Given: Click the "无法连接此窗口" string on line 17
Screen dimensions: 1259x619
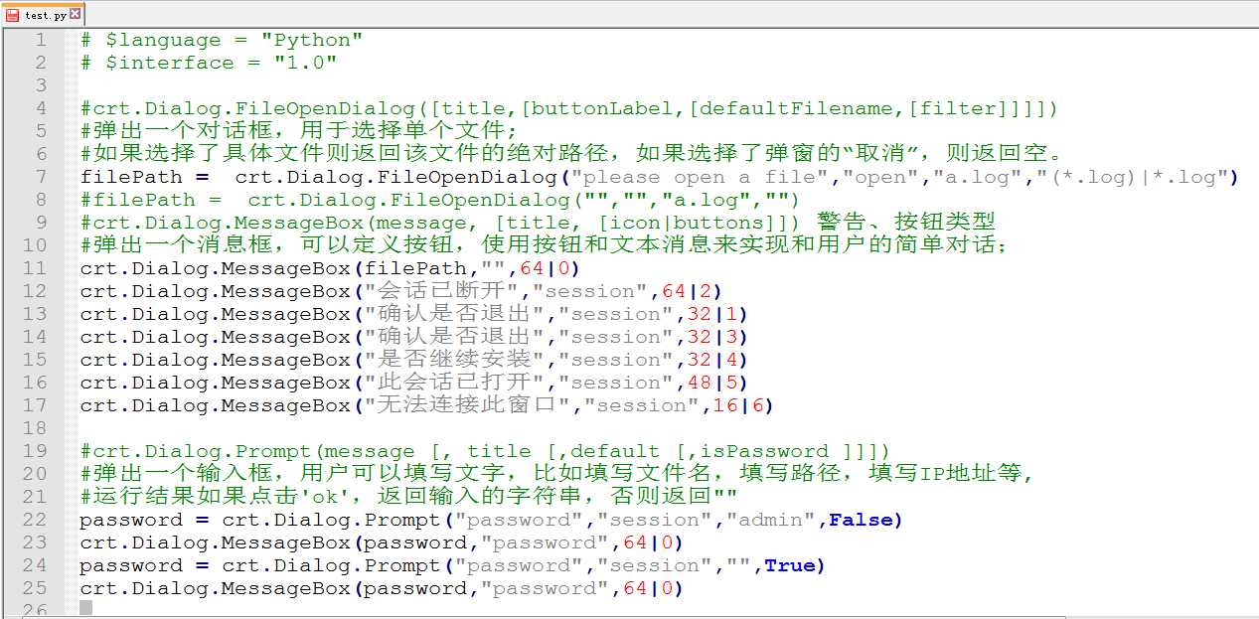Looking at the screenshot, I should tap(468, 405).
